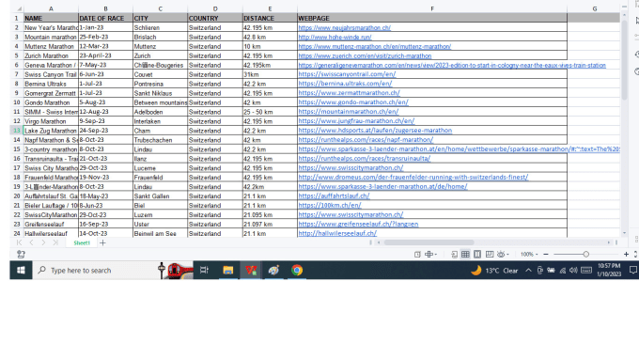The width and height of the screenshot is (639, 359).
Task: Click the WPS Office taskbar icon
Action: coord(251,270)
